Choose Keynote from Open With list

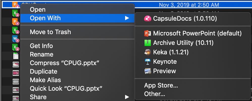coord(193,62)
